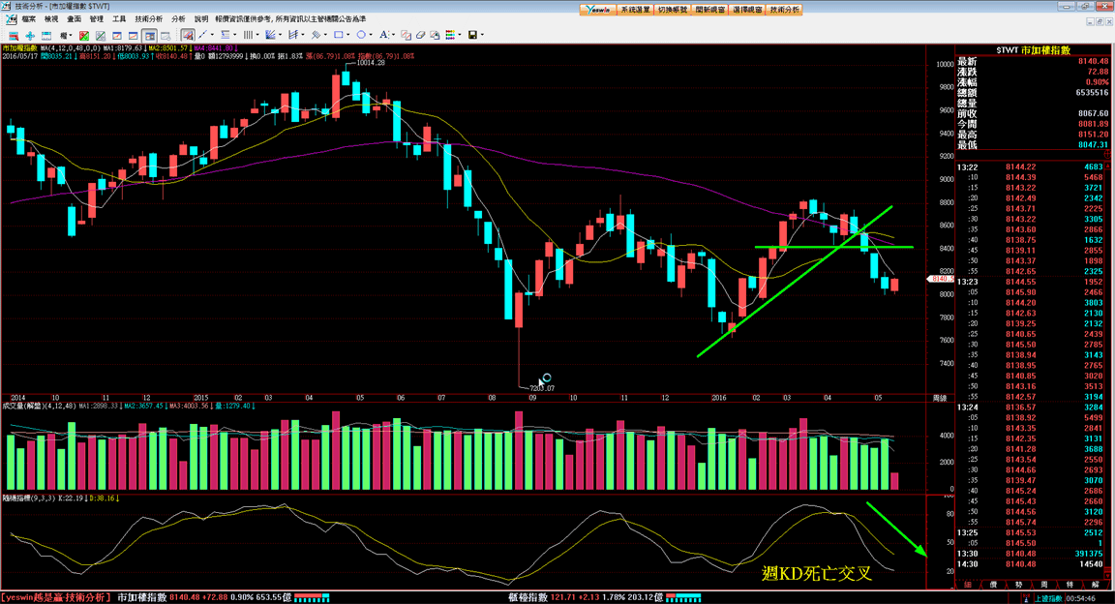Screen dimensions: 1115x604
Task: Click the 技術分析 orange button at top
Action: click(x=784, y=10)
